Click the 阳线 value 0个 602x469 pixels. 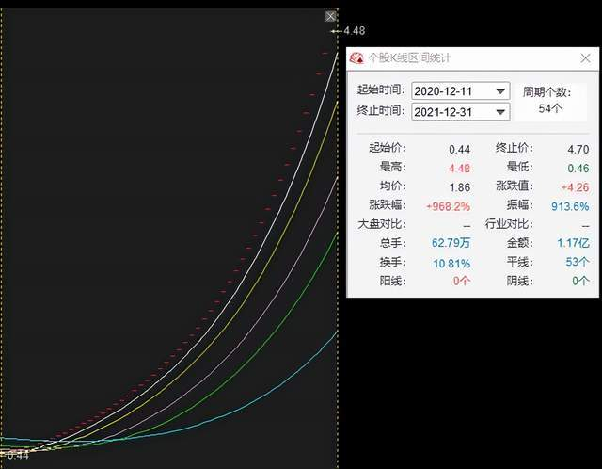coord(462,281)
